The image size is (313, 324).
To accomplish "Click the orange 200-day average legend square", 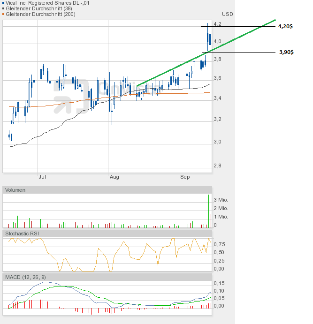I will click(4, 14).
